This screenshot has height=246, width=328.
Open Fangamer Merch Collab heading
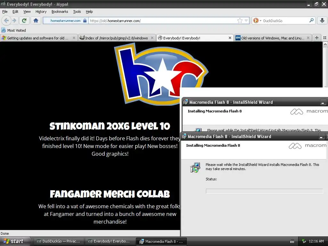(x=110, y=194)
